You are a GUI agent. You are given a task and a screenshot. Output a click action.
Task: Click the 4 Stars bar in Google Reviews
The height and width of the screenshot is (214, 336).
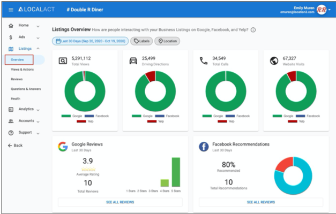click(165, 183)
